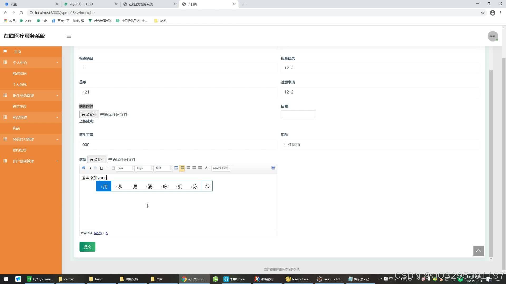
Task: Toggle the sidebar hamburger menu
Action: tap(69, 36)
